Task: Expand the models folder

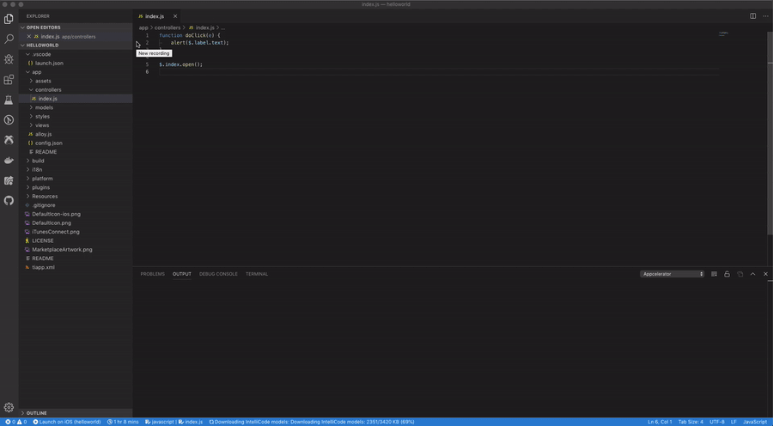Action: click(76, 107)
